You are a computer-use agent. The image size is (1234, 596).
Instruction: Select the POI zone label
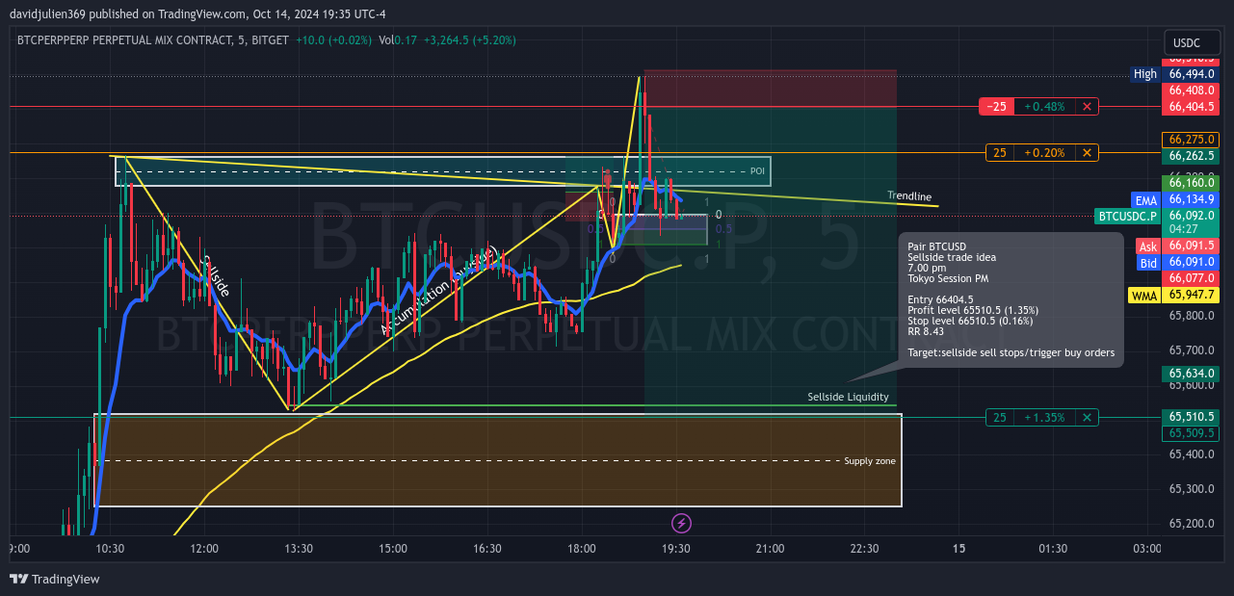tap(757, 171)
